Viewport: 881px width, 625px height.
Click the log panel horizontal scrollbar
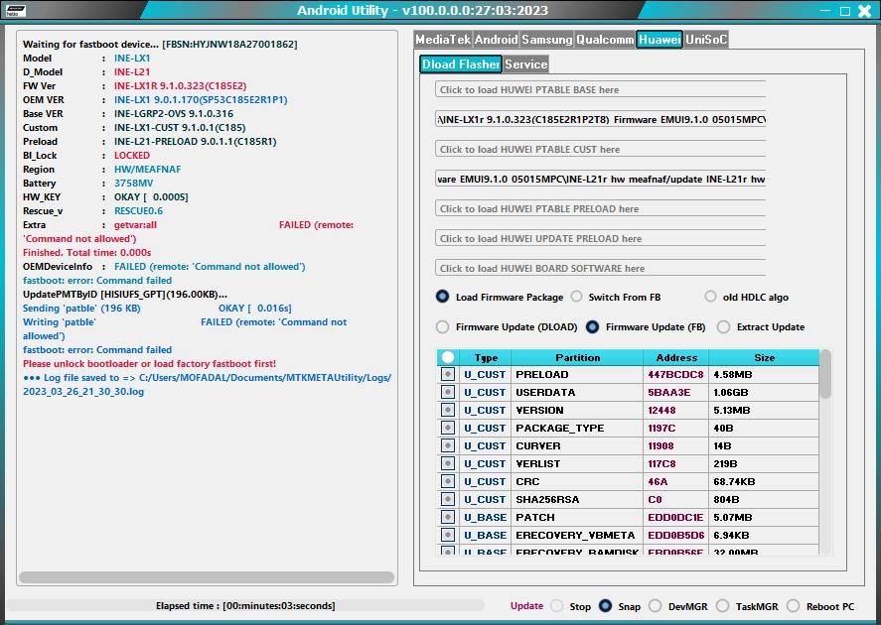click(x=207, y=577)
